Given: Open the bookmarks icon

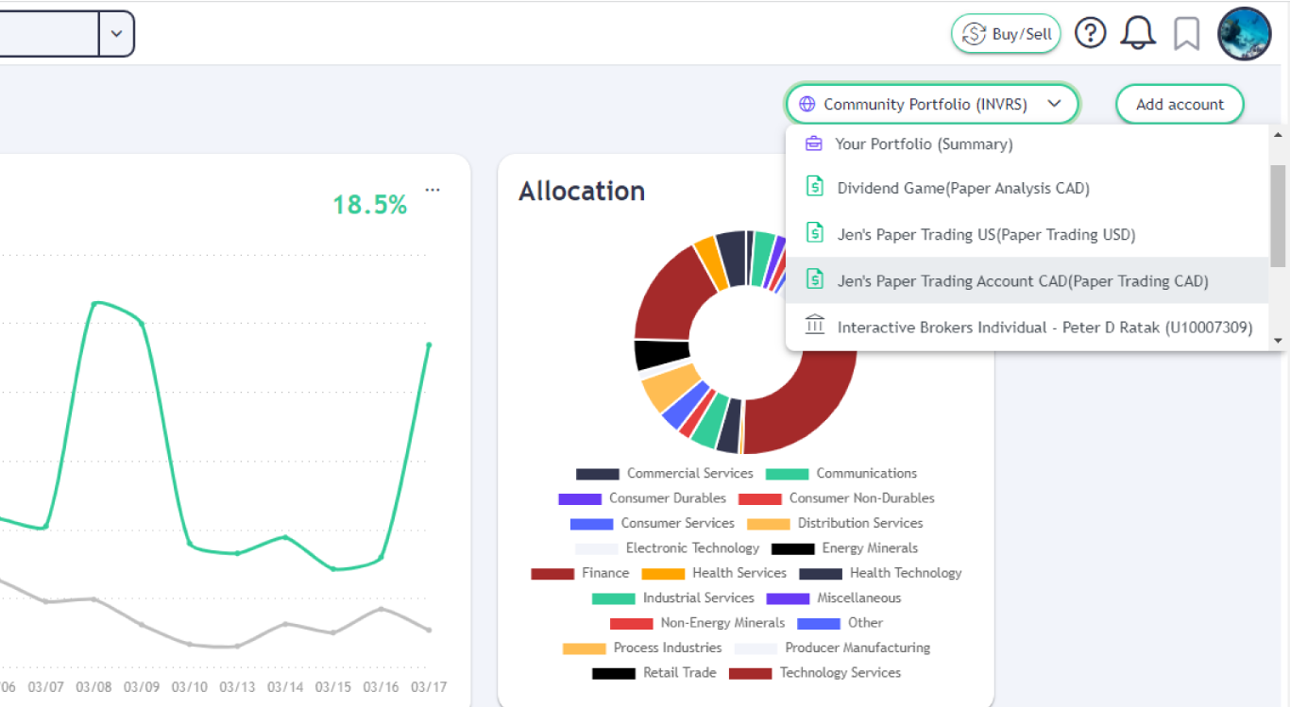Looking at the screenshot, I should [x=1187, y=33].
